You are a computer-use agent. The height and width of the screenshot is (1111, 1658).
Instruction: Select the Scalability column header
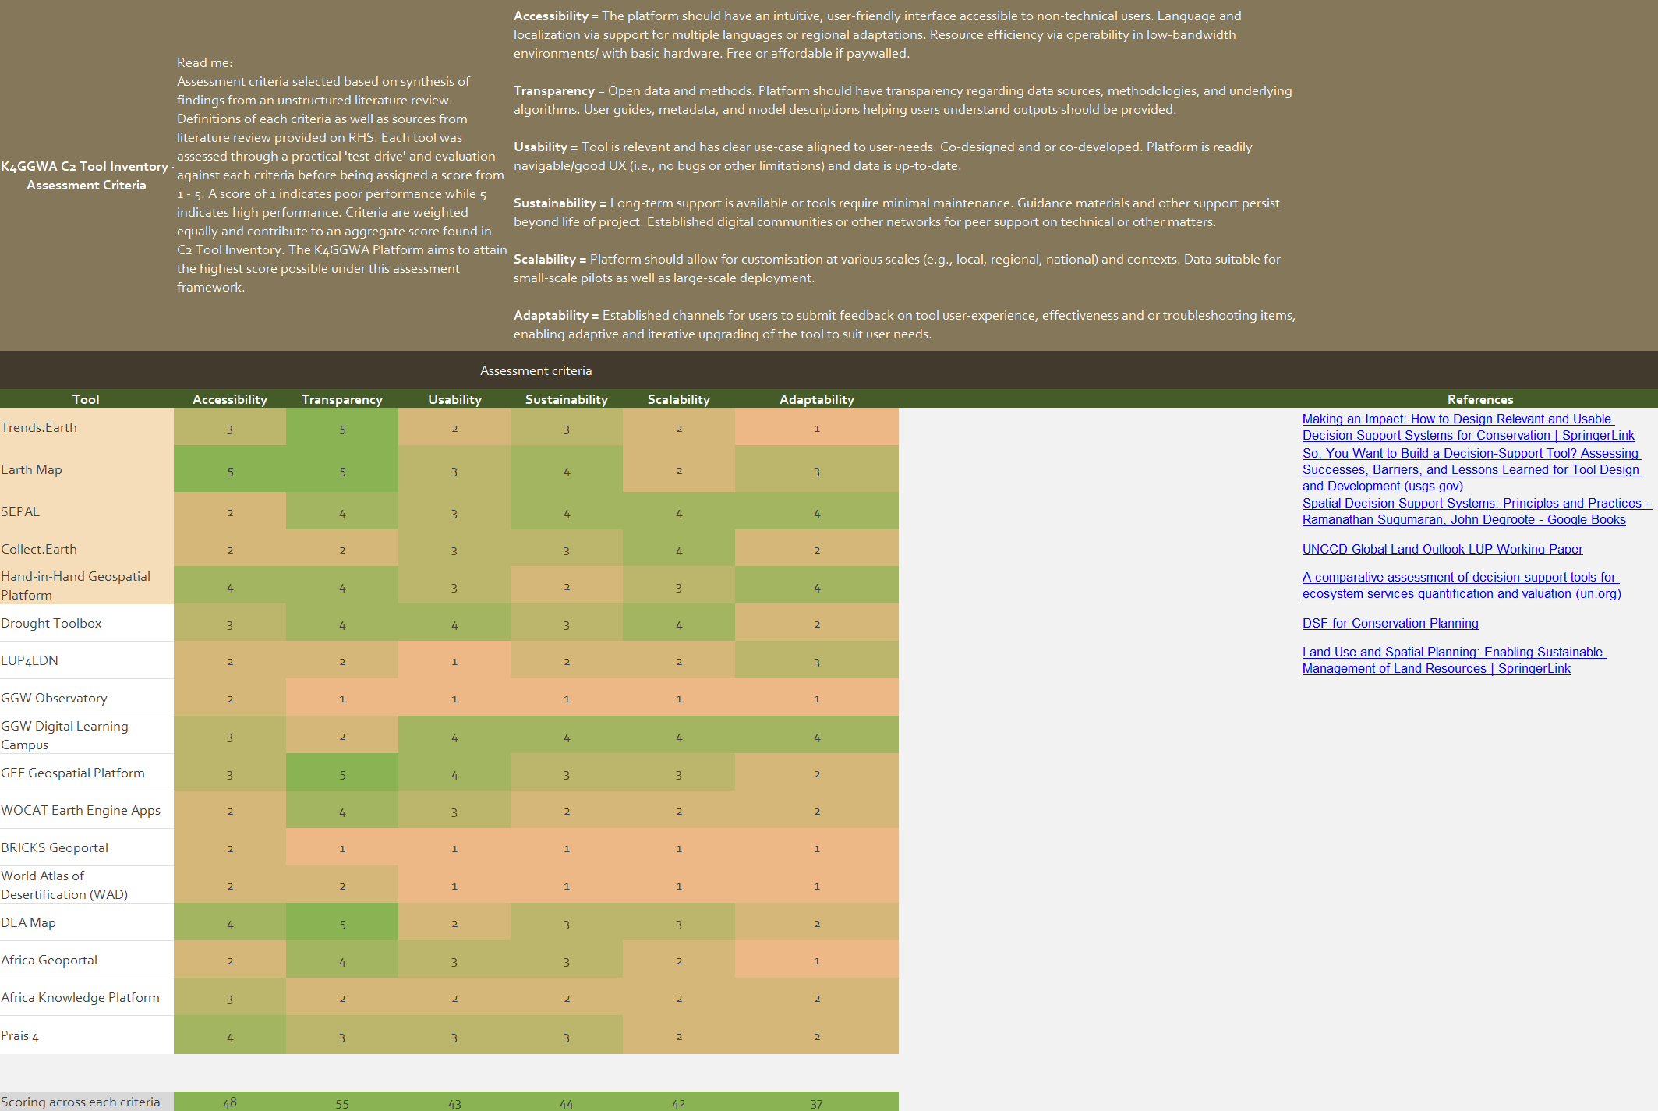tap(679, 399)
